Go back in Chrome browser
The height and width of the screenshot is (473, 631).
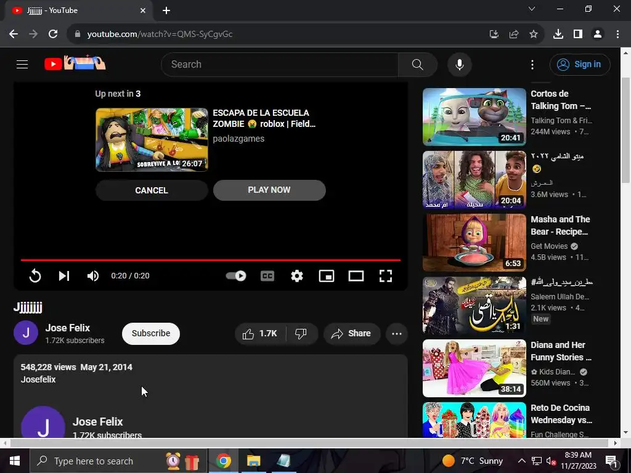pos(14,34)
